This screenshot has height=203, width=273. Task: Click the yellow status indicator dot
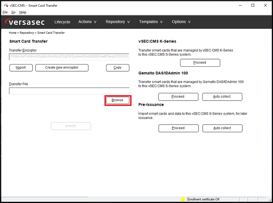pos(183,199)
